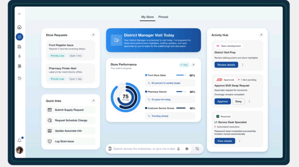
Task: Click the home icon in the sidebar
Action: point(19,27)
